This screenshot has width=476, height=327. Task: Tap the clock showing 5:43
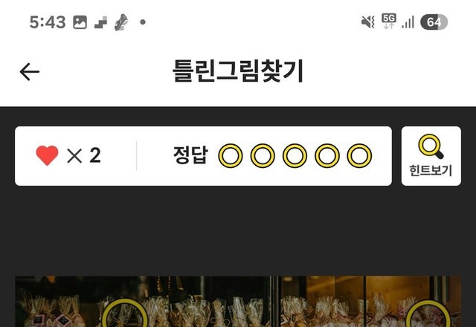coord(48,22)
